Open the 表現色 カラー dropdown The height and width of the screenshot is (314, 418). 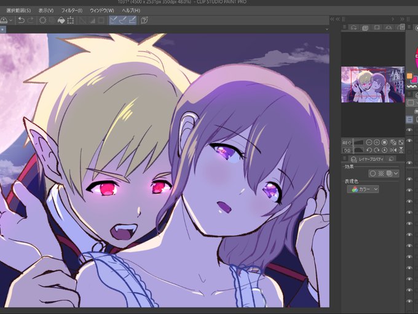(363, 189)
